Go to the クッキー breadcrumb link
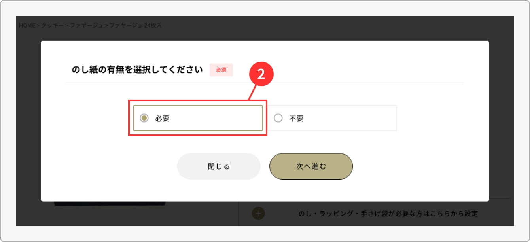Screen dimensions: 530x242 point(53,25)
